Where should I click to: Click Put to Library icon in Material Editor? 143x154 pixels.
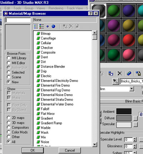(138, 74)
